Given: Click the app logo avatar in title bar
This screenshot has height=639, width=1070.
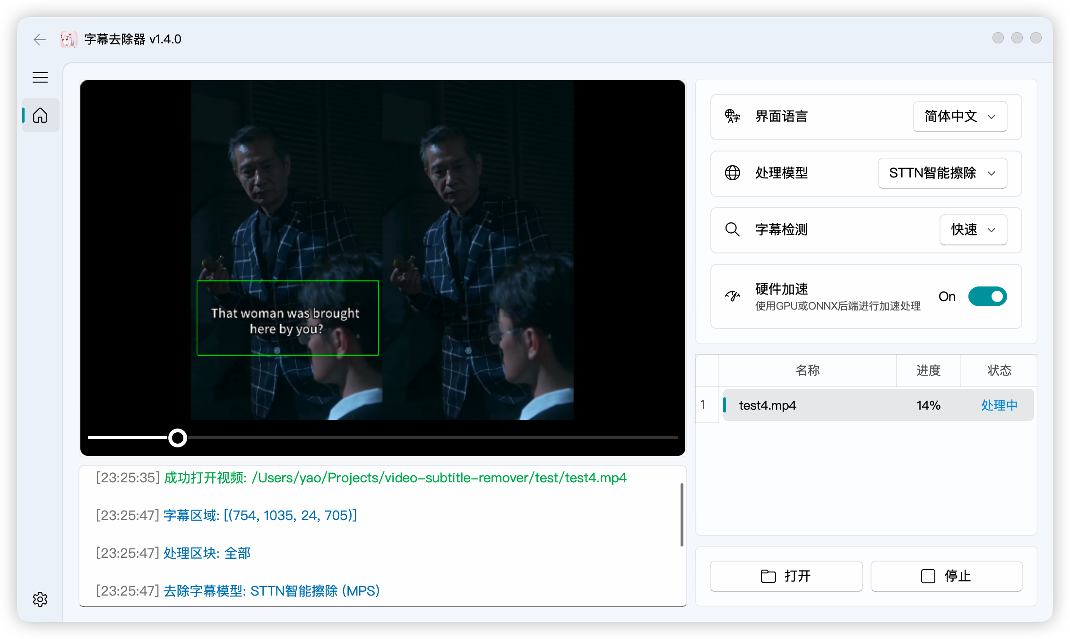Looking at the screenshot, I should (x=68, y=40).
